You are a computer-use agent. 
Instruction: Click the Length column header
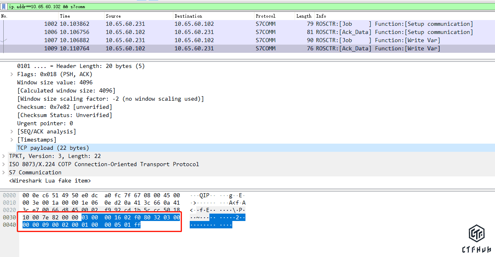[x=304, y=16]
